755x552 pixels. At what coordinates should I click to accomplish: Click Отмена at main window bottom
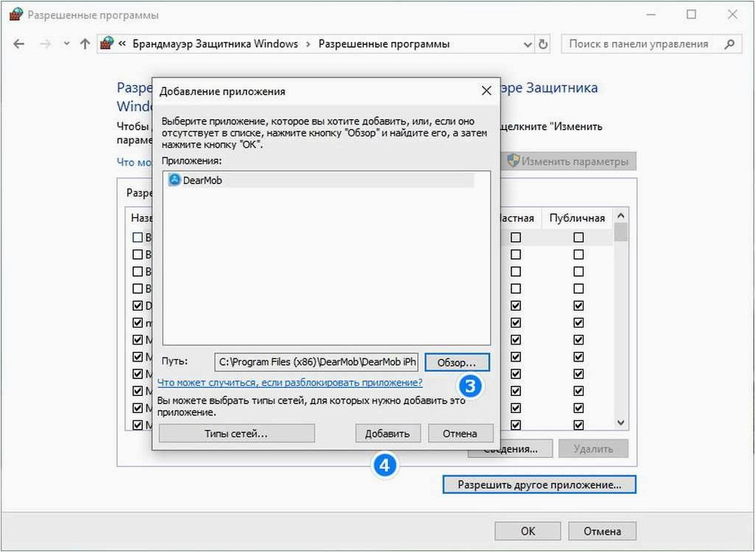pos(602,531)
